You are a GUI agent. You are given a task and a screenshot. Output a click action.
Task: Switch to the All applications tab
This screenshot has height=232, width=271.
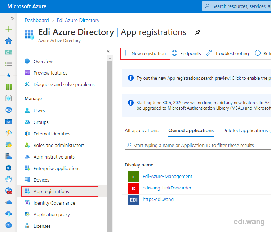click(x=142, y=131)
